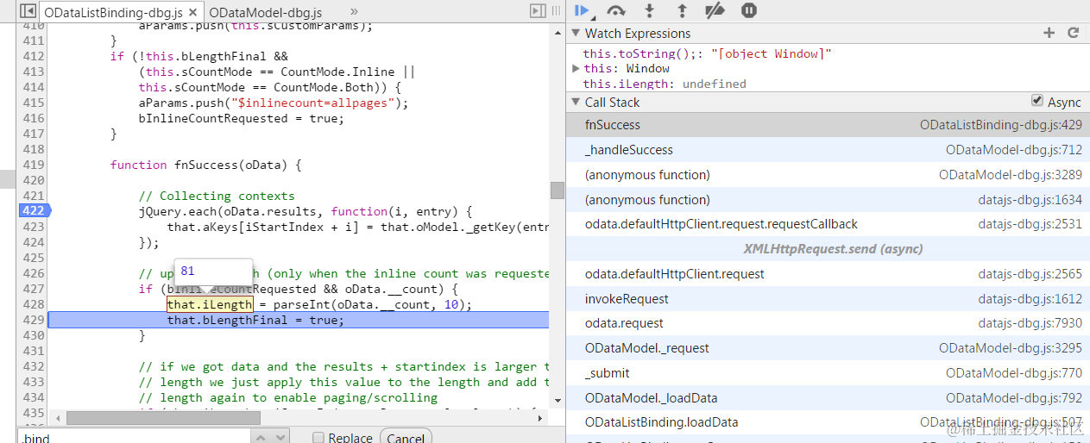Image resolution: width=1090 pixels, height=443 pixels.
Task: Add a watch expression with plus icon
Action: tap(1049, 33)
